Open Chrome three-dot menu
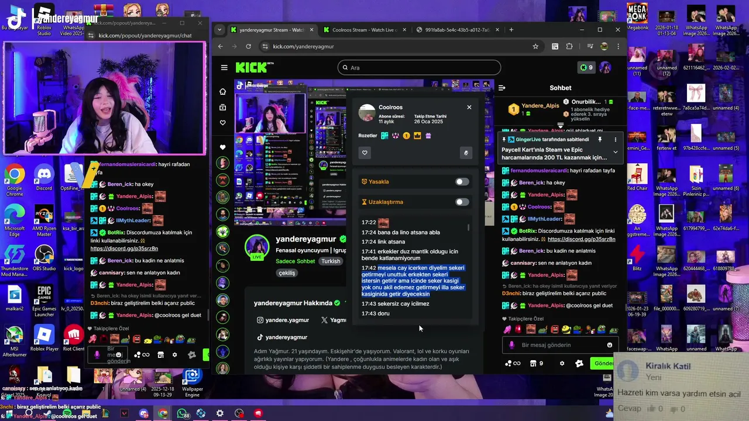 pos(618,46)
